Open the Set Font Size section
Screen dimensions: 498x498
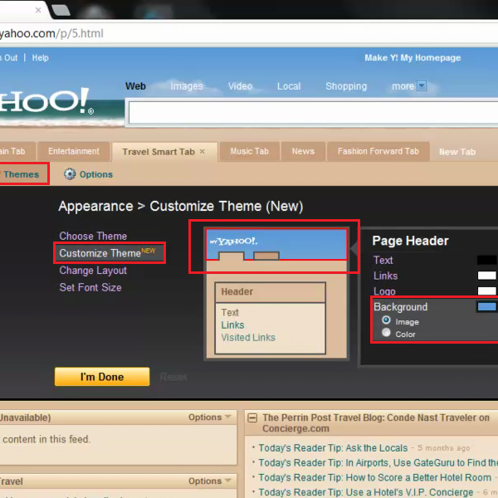coord(90,287)
